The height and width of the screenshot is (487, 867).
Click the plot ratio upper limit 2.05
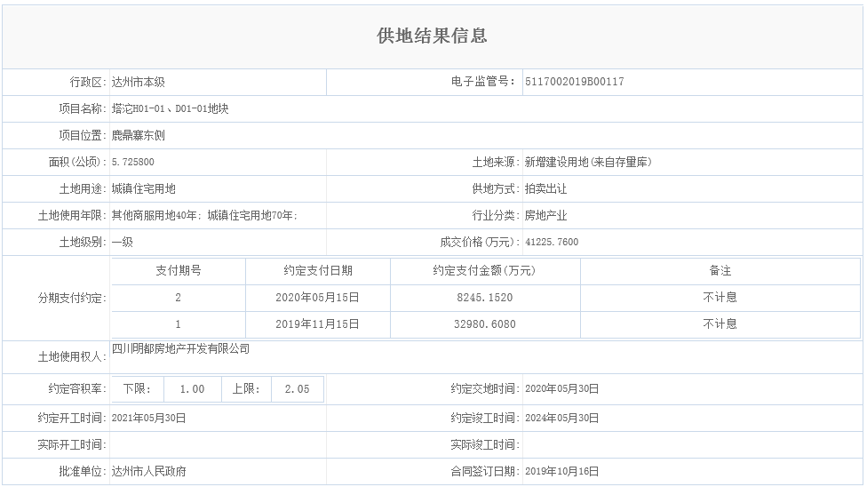click(x=297, y=389)
